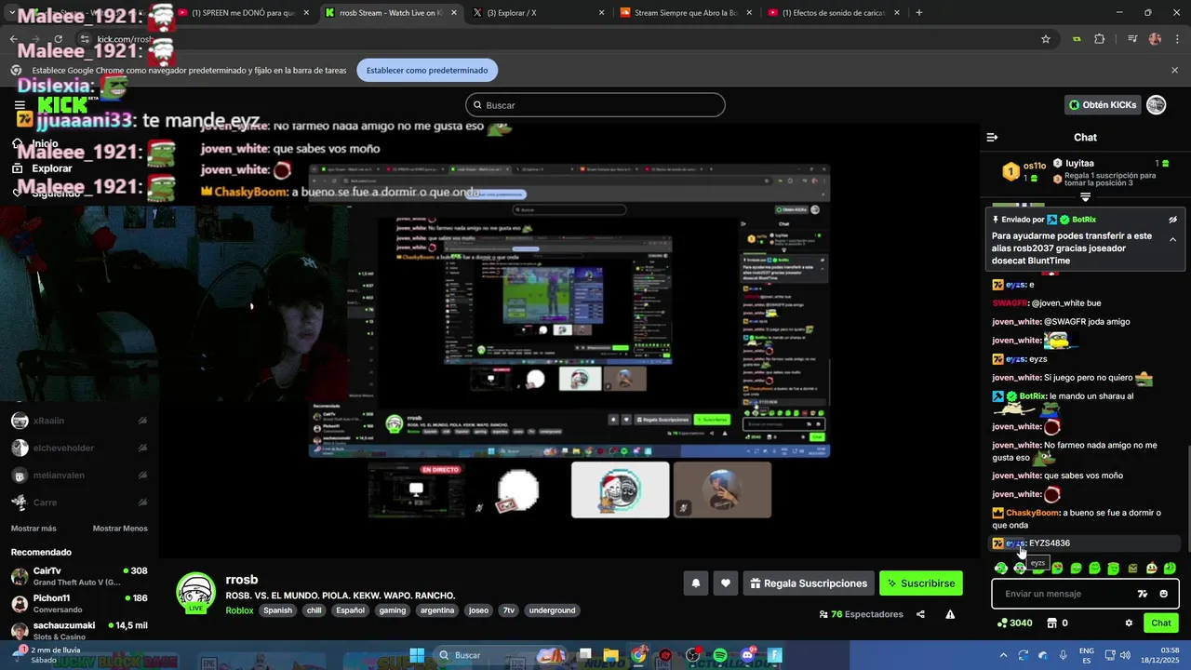Dismiss the default browser info bar
Viewport: 1191px width, 670px height.
pos(1174,71)
